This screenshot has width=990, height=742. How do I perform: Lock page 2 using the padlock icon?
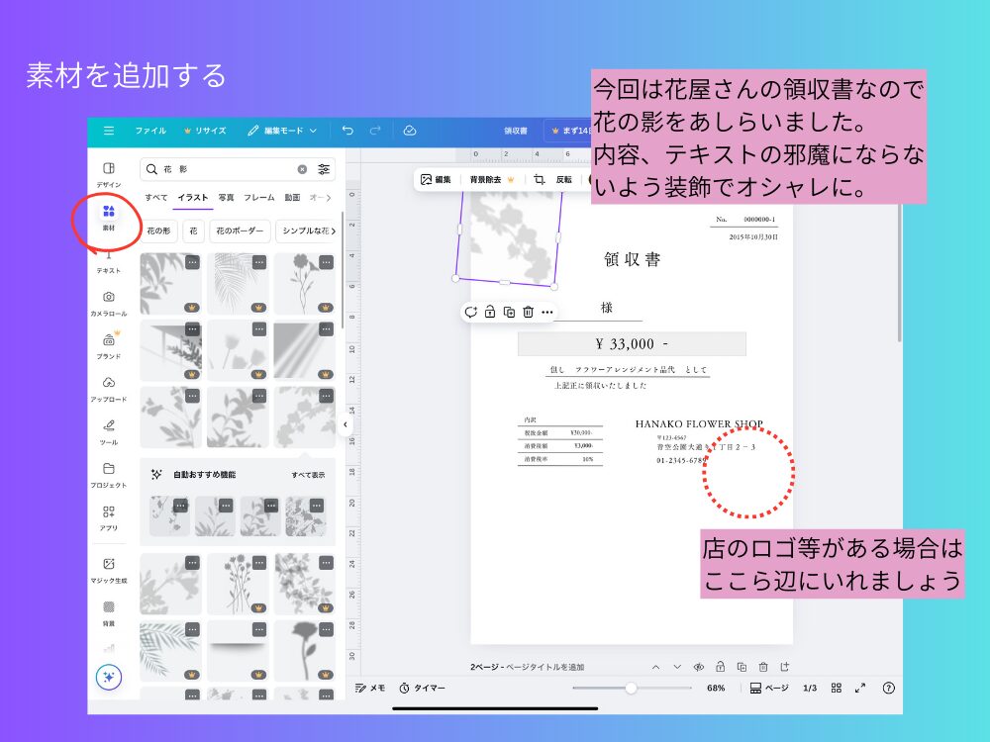[721, 667]
